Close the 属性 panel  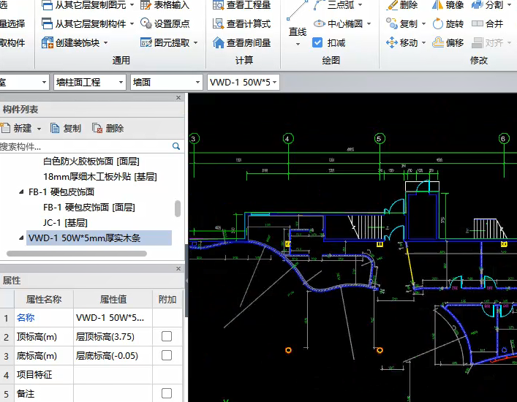(x=178, y=268)
